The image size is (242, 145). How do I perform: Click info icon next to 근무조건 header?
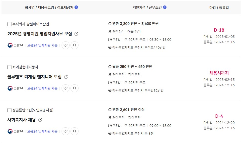coord(165,7)
